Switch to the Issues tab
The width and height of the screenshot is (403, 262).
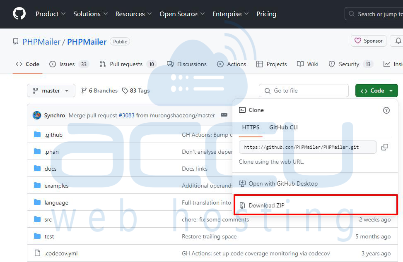[69, 64]
